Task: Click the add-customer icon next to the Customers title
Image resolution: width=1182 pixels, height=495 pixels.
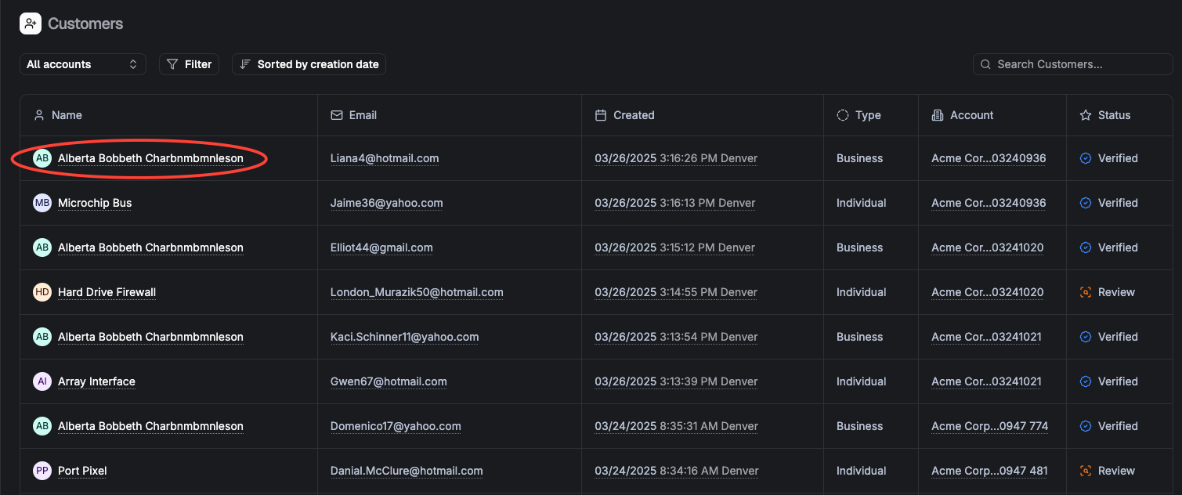Action: [31, 23]
